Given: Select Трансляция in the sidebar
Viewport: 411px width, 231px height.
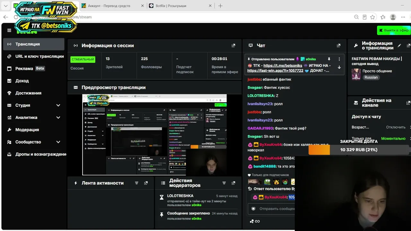Looking at the screenshot, I should 34,44.
